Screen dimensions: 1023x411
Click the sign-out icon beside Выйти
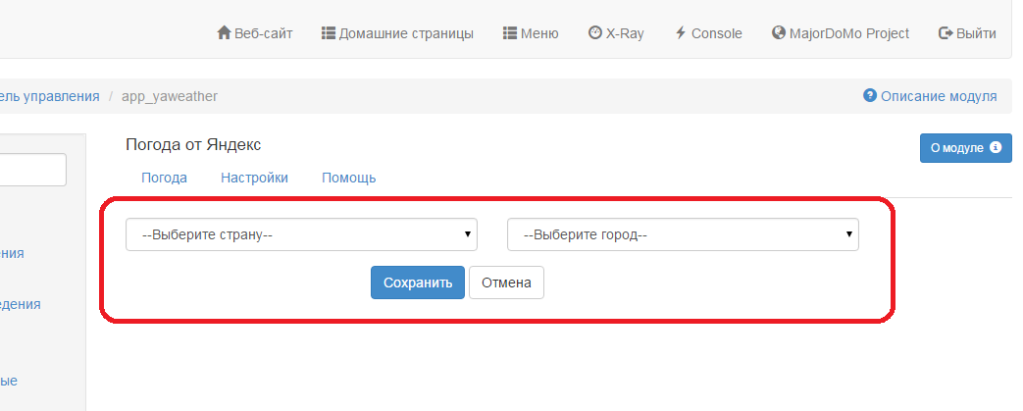pos(946,33)
